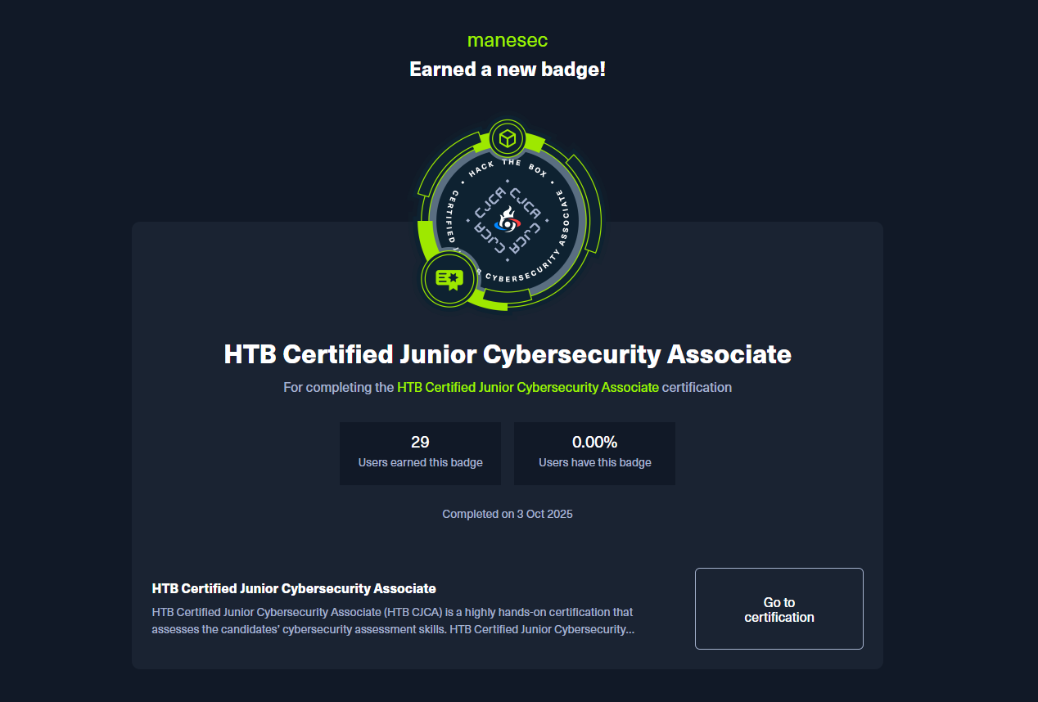Select the "Users earned this badge" label
This screenshot has height=702, width=1038.
420,463
